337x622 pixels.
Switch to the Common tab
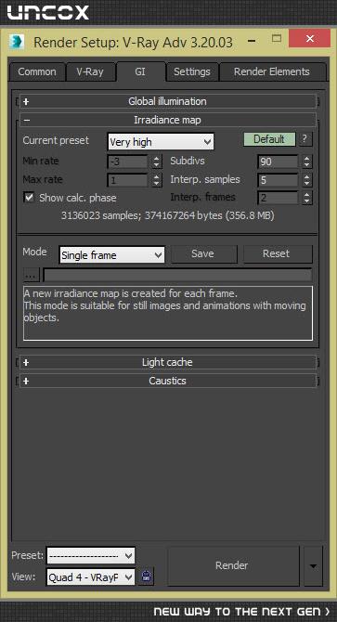37,72
